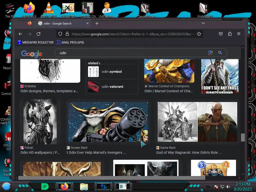
Task: Click the flag notification tray icon
Action: [x=216, y=186]
